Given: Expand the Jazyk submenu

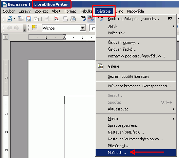Looking at the screenshot, I should pos(136,26).
